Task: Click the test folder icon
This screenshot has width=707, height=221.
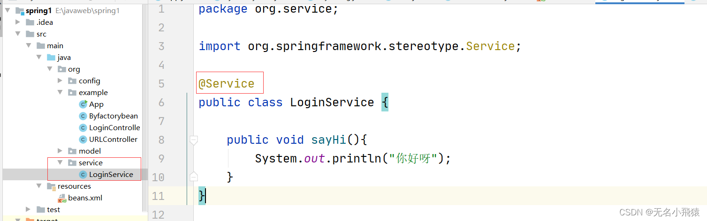Action: click(x=41, y=209)
